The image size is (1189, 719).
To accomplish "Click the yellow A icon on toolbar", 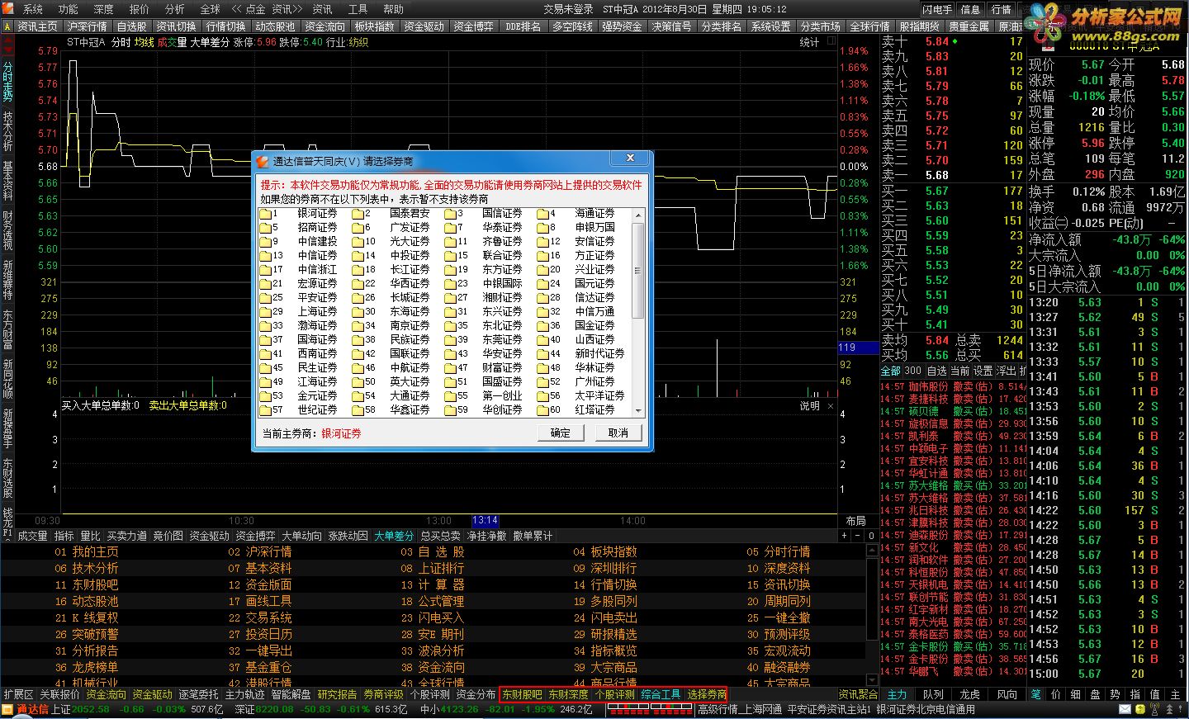I will [x=7, y=26].
